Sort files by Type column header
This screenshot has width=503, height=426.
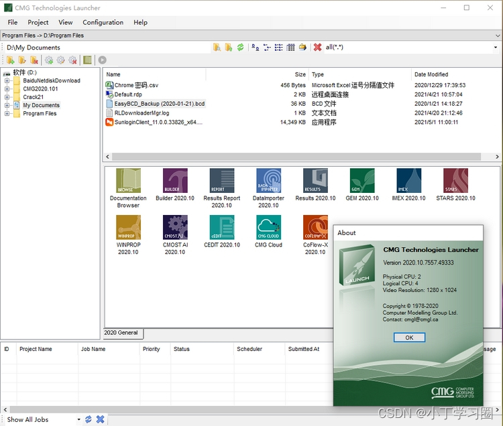pyautogui.click(x=359, y=74)
